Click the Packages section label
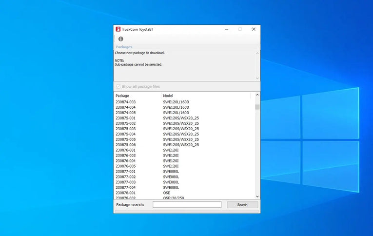This screenshot has width=373, height=236. pyautogui.click(x=124, y=47)
